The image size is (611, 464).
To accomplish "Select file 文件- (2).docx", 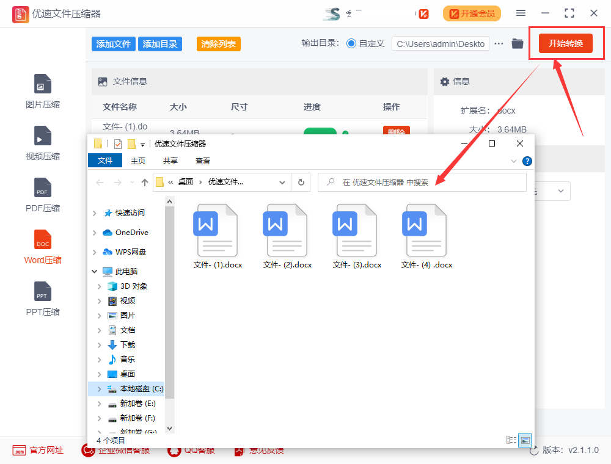I will [x=287, y=236].
